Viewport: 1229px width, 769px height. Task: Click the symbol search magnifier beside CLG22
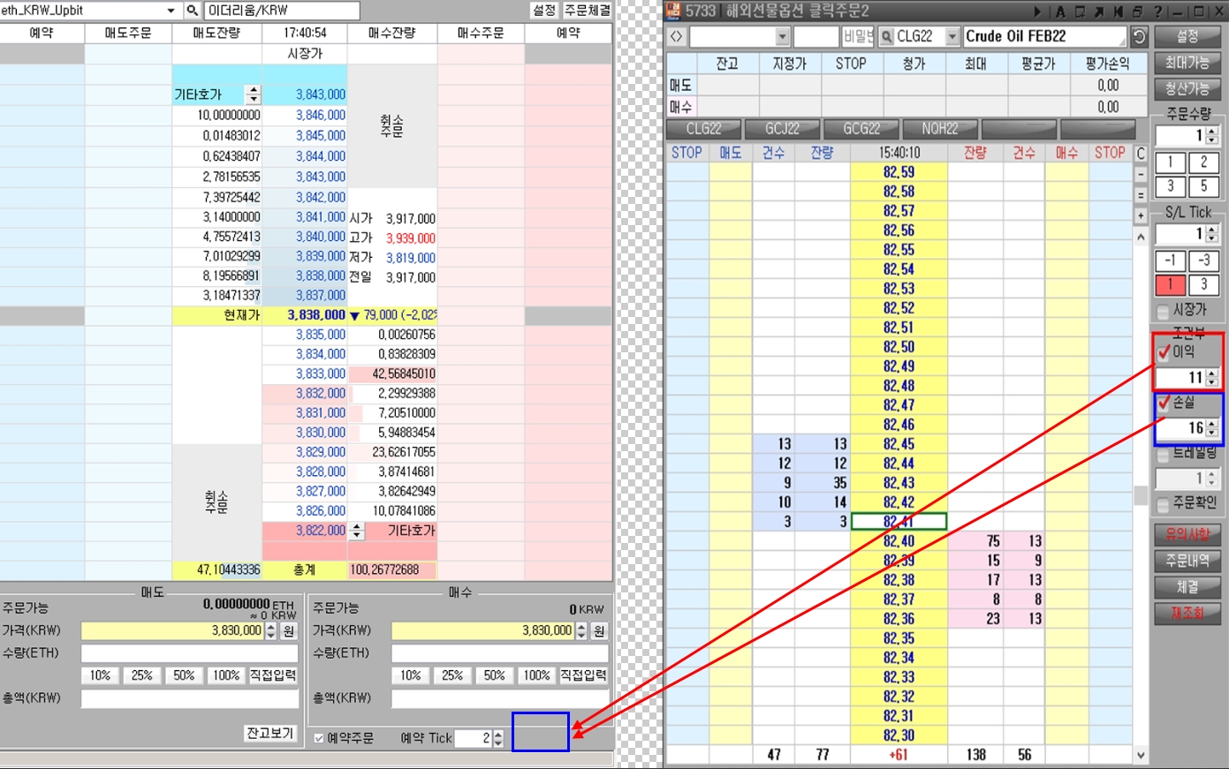pos(886,36)
